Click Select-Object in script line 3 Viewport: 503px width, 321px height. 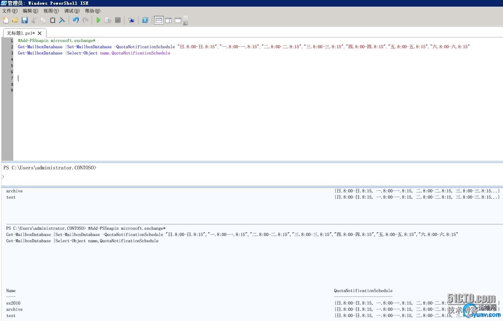tap(82, 53)
